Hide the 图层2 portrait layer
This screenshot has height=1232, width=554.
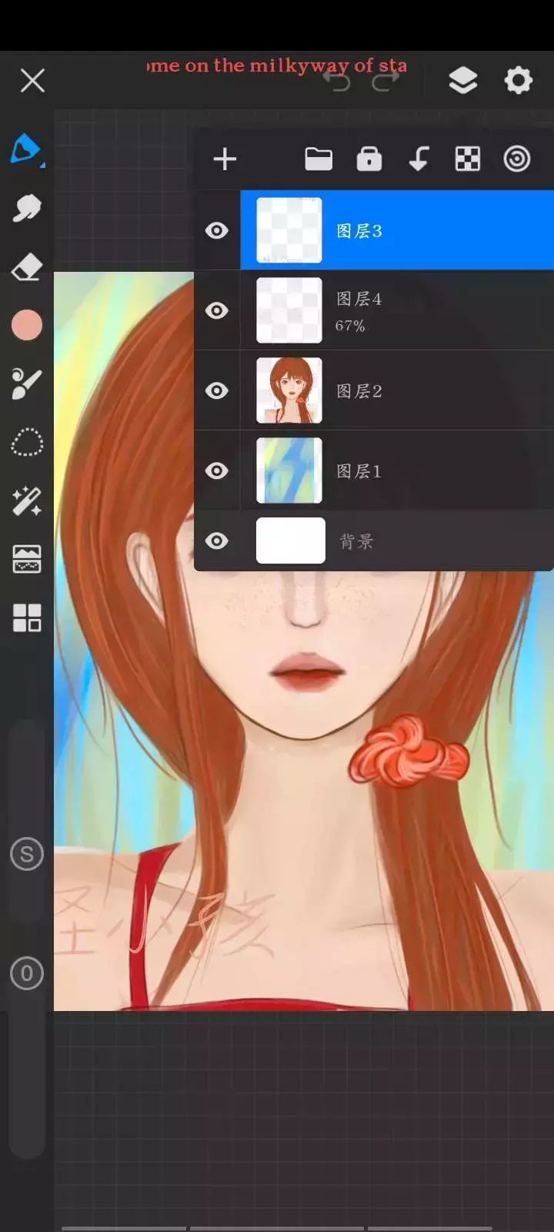pyautogui.click(x=217, y=390)
